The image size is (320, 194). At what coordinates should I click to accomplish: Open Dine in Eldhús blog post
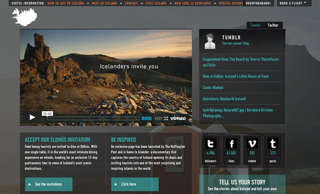click(x=236, y=76)
